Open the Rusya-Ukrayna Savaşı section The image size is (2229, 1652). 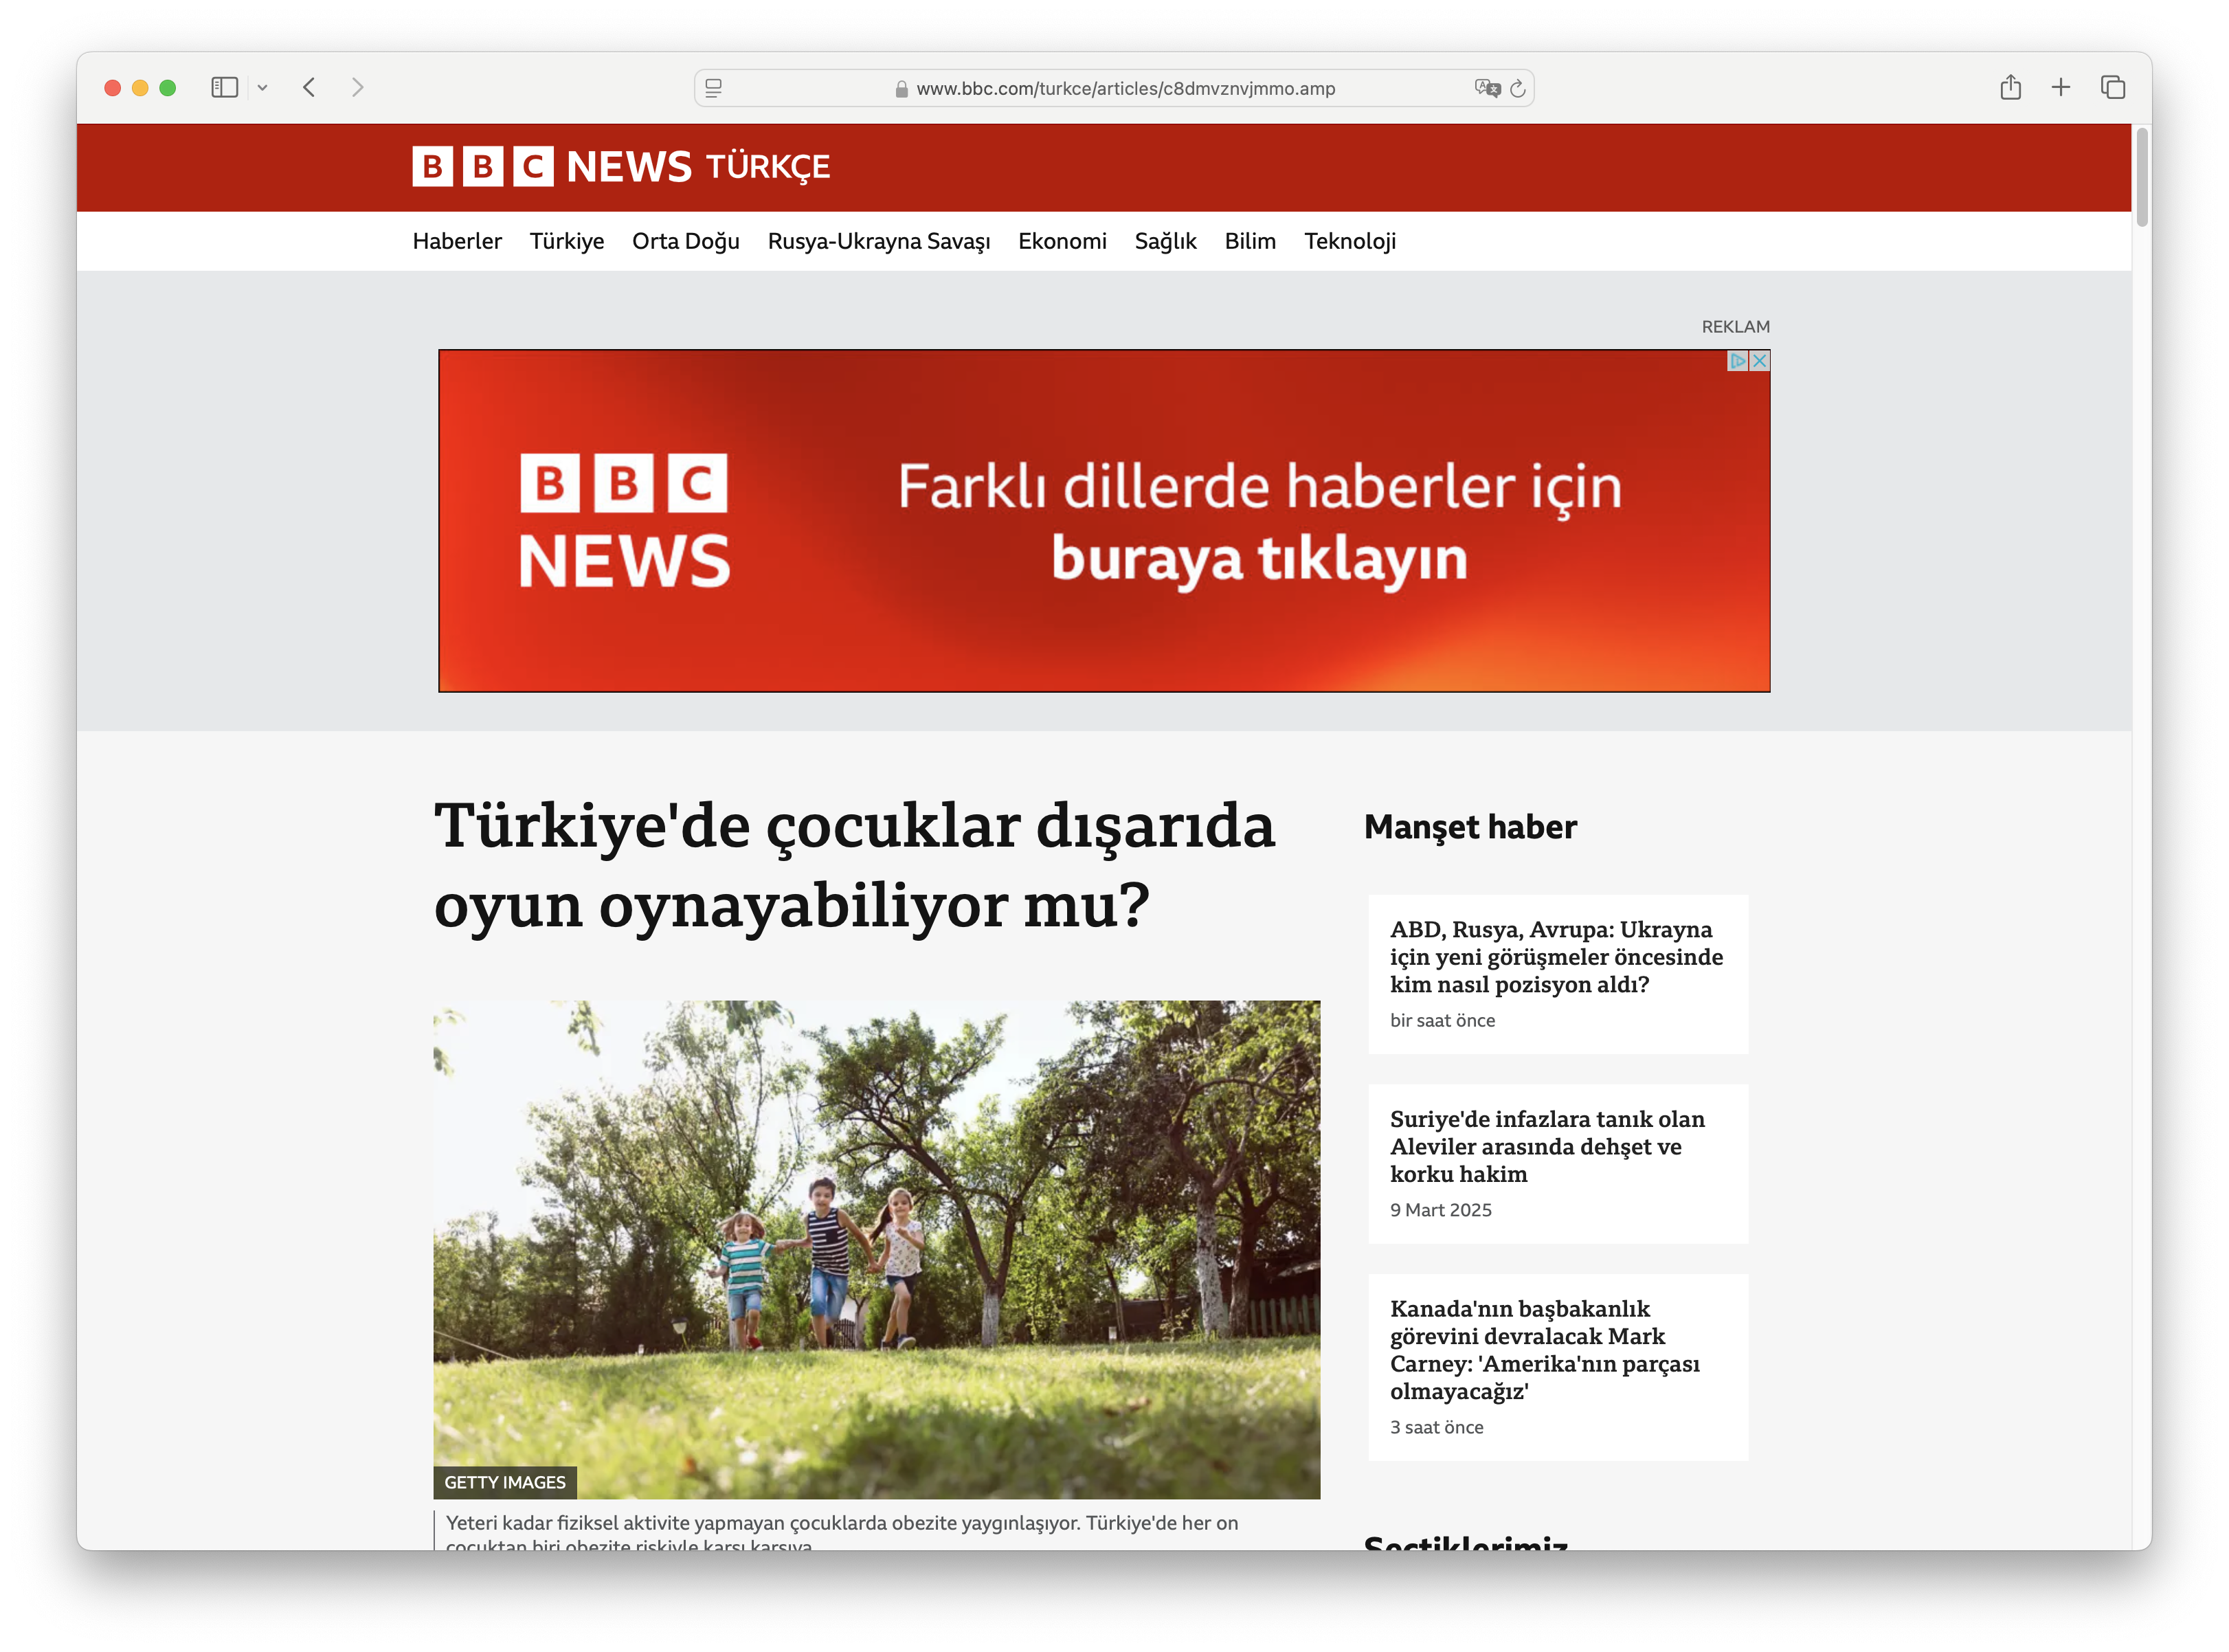click(x=879, y=241)
